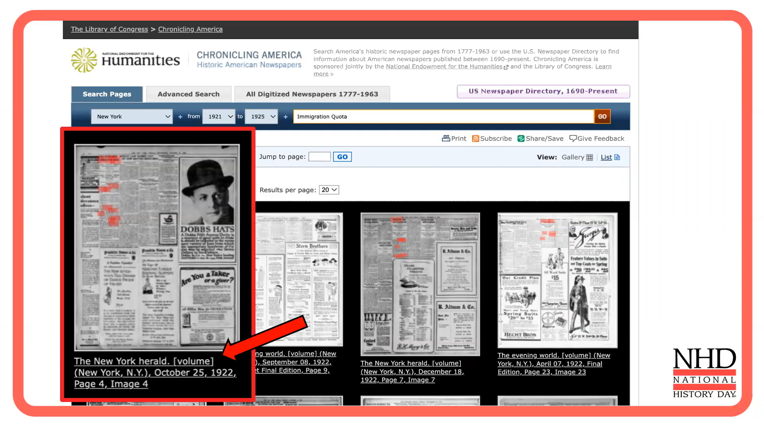Click the plus icon before 'from'

(x=180, y=117)
